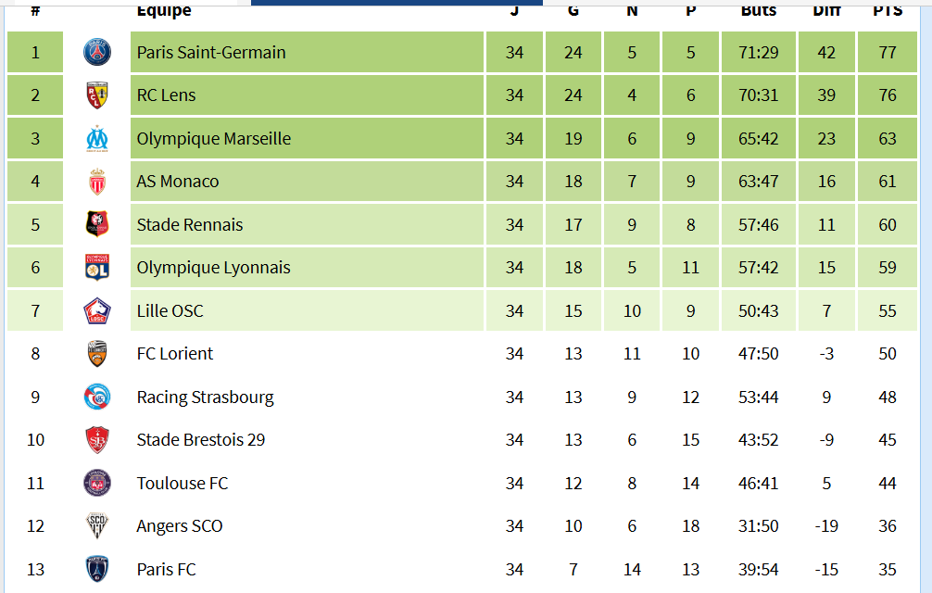Click the Racing Strasbourg logo icon

[96, 397]
